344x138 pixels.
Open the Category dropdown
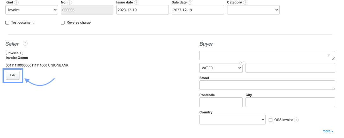pos(253,10)
